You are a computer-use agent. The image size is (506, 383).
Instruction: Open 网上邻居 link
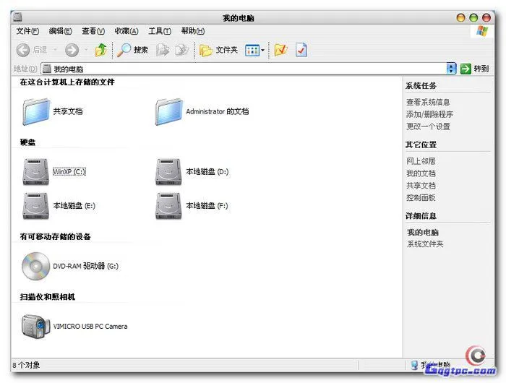pyautogui.click(x=421, y=161)
